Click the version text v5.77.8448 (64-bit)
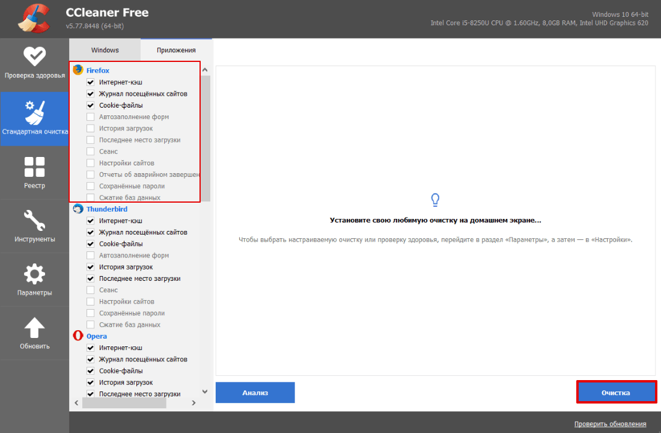Viewport: 661px width, 433px height. click(95, 26)
